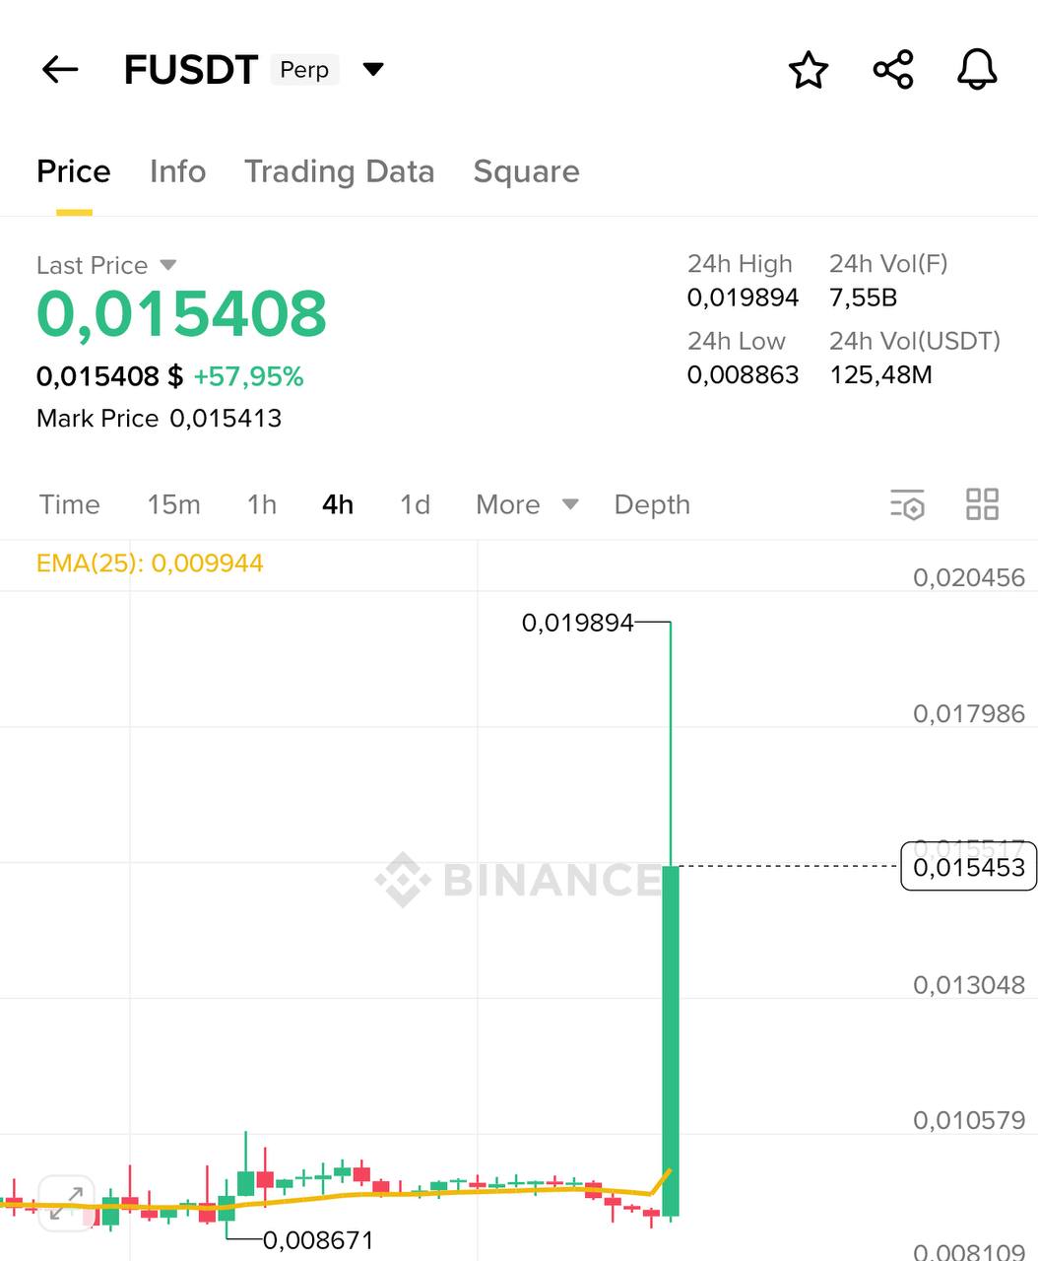
Task: Select the 15m chart interval
Action: click(173, 504)
